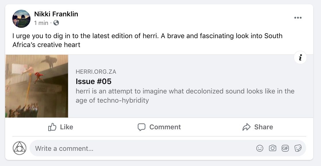The image size is (321, 166).
Task: Attach a photo with the camera icon
Action: [x=272, y=148]
